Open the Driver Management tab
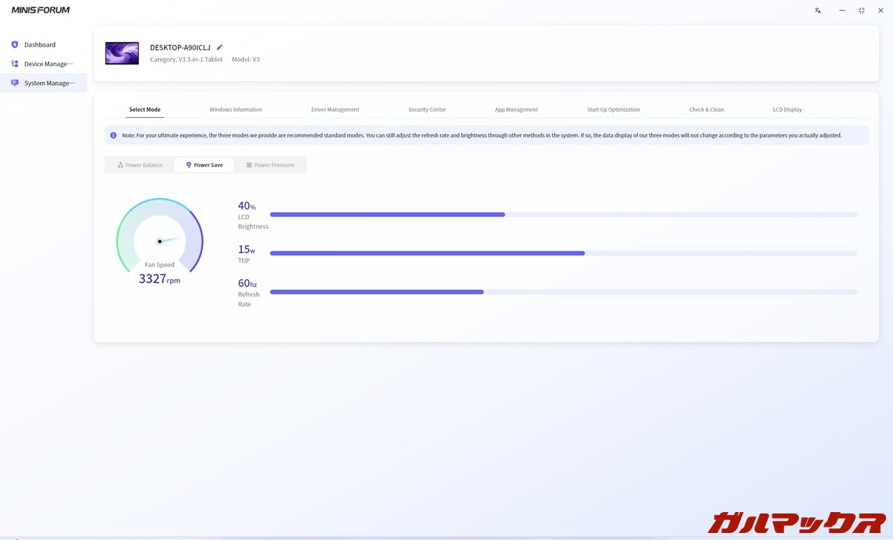This screenshot has width=893, height=540. click(x=335, y=110)
